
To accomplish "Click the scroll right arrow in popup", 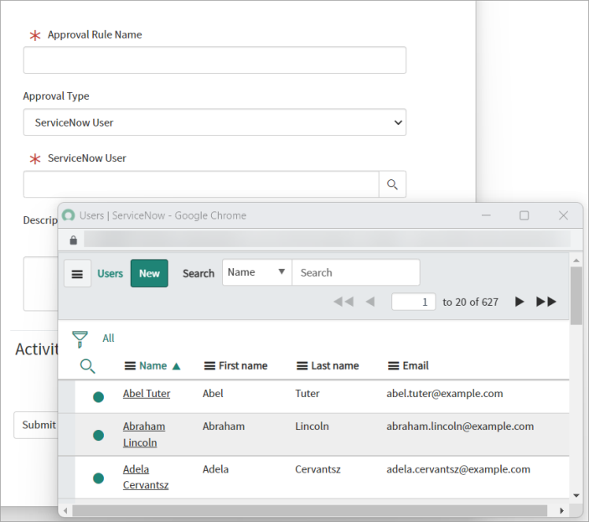I will click(561, 510).
